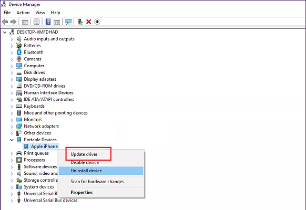Select the Portable Devices label
Screen dimensions: 306x210
(40, 140)
